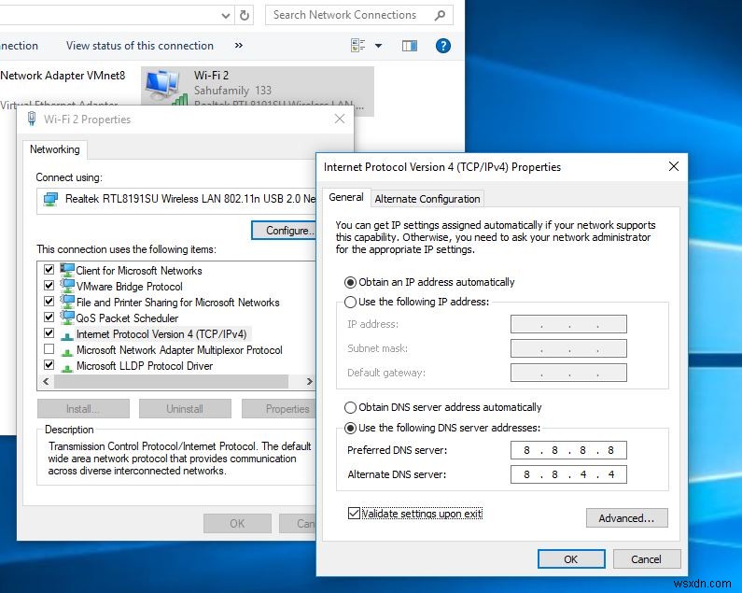
Task: Click the Realtek adapter icon in Connect using
Action: 50,199
